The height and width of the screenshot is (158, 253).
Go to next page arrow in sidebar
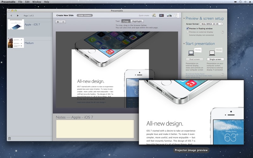pos(18,15)
